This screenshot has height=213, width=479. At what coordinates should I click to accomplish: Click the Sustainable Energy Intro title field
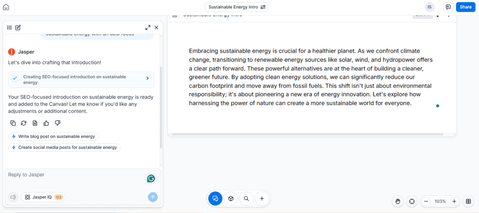236,7
